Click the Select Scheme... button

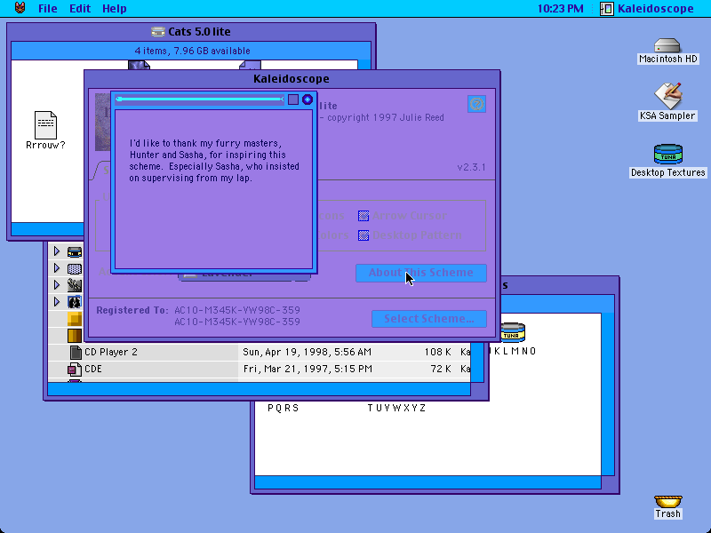click(429, 319)
